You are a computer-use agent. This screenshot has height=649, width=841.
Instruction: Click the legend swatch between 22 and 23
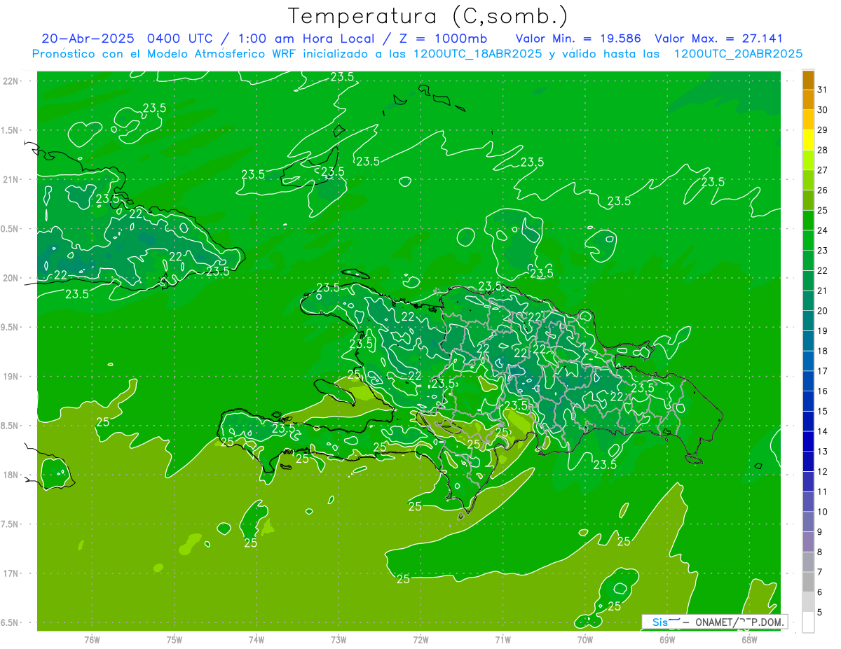click(808, 260)
